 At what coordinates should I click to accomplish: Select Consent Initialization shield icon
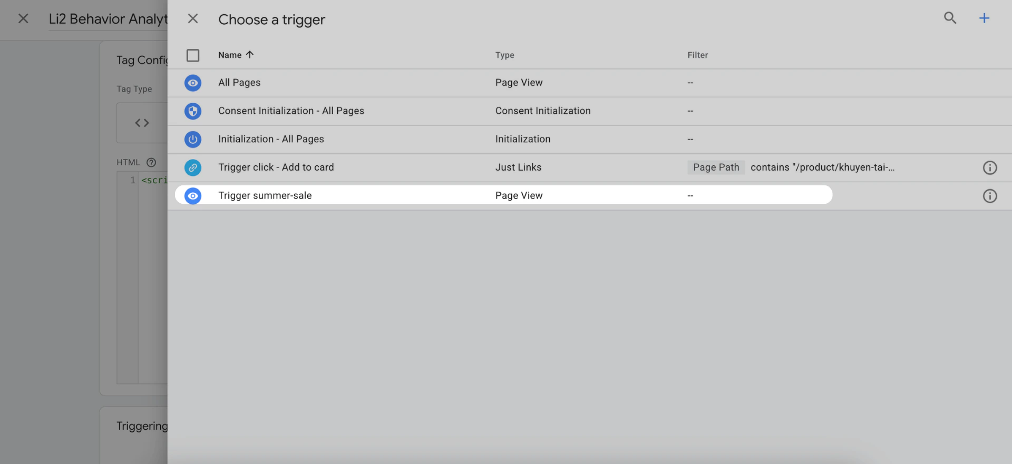pos(193,111)
